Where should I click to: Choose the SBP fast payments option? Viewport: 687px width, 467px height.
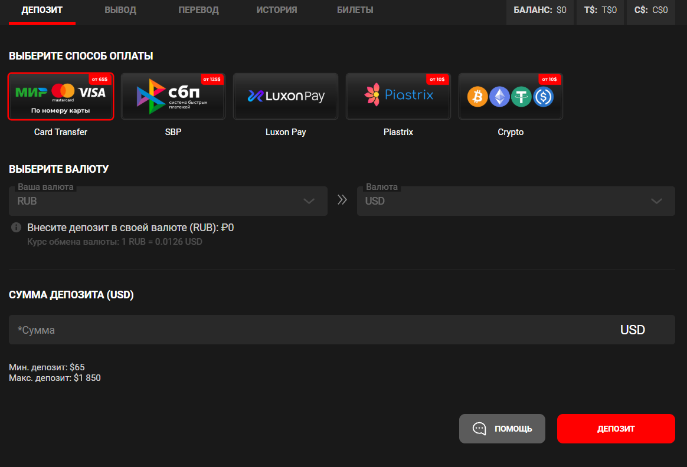173,96
